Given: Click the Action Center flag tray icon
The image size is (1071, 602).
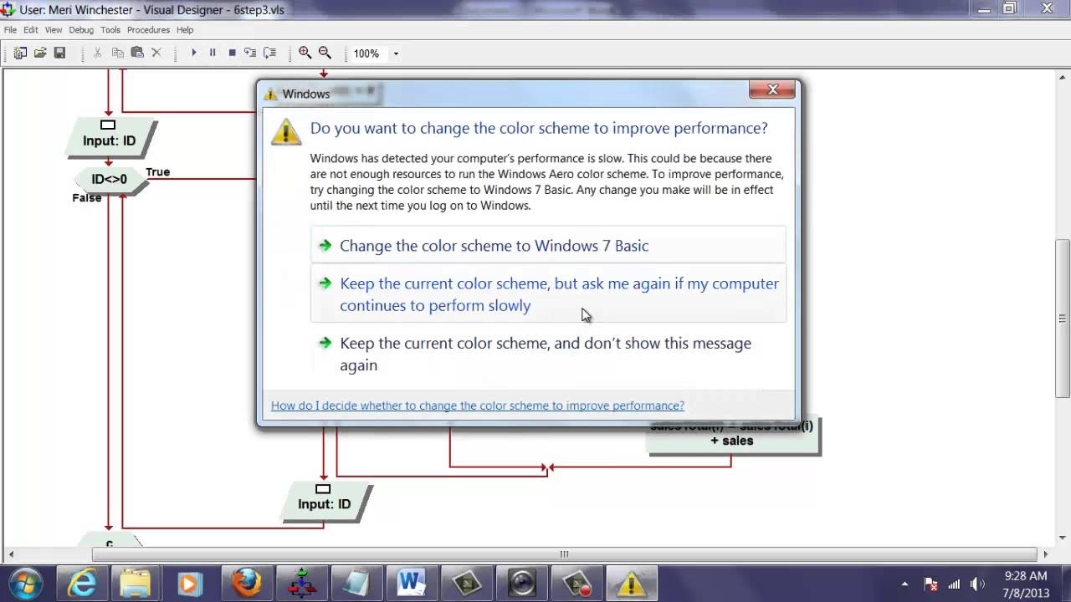Looking at the screenshot, I should click(x=930, y=584).
